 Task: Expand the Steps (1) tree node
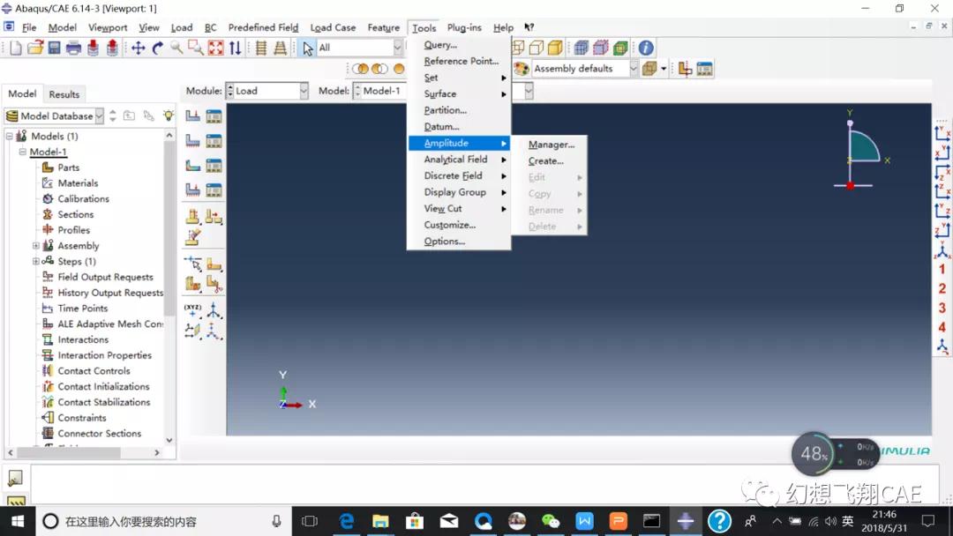[x=36, y=262]
